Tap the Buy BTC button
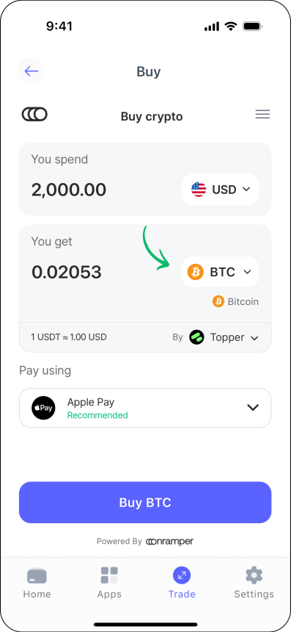This screenshot has height=632, width=291. (145, 503)
